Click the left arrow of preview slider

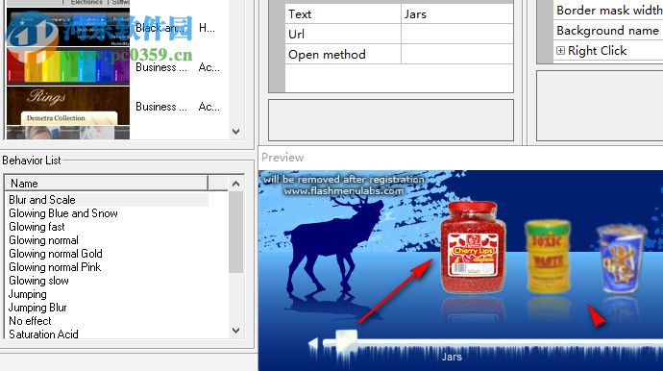click(x=313, y=344)
